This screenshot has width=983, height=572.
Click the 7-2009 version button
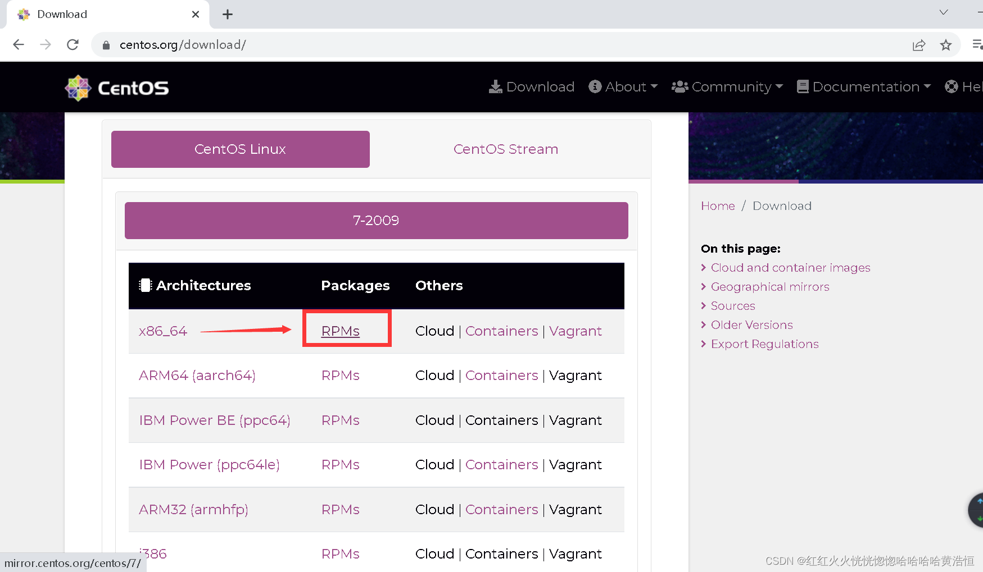click(377, 221)
